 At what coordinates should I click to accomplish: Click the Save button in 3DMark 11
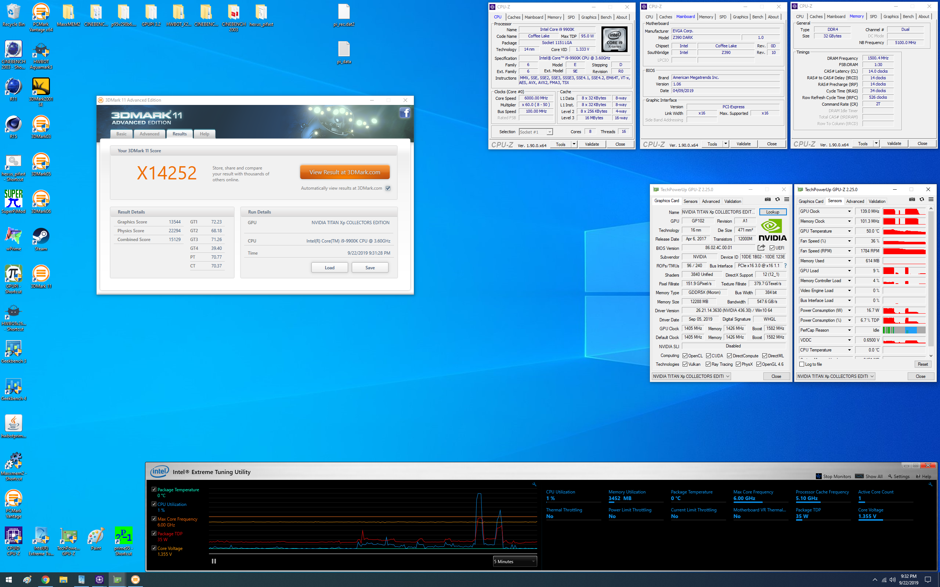(370, 267)
